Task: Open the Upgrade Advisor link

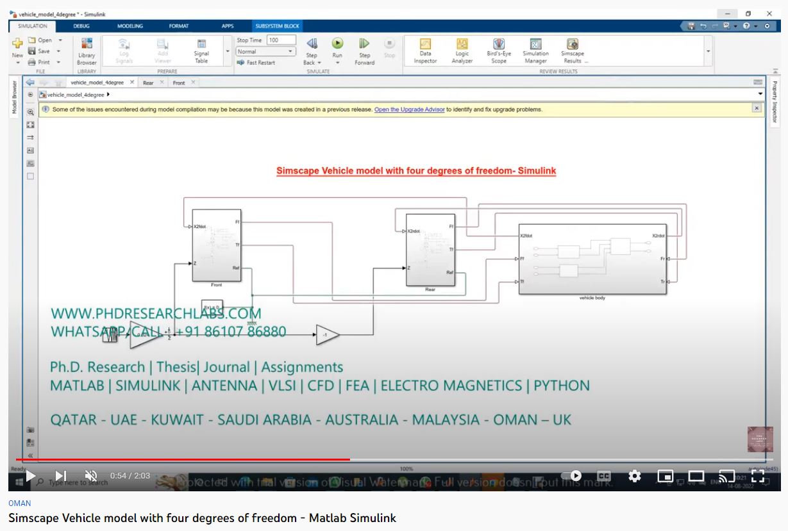Action: click(409, 110)
